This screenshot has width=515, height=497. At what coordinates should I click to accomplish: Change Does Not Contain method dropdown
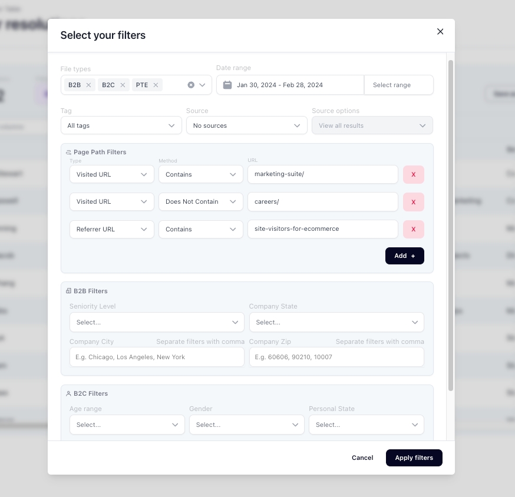[200, 201]
